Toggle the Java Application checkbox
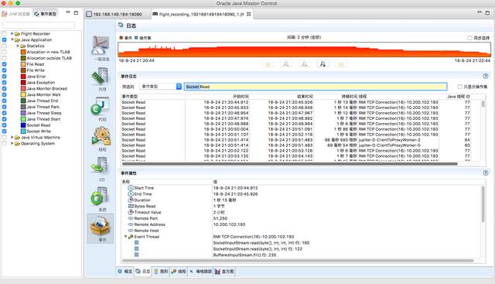Screen dimensions: 495x284 coord(4,39)
